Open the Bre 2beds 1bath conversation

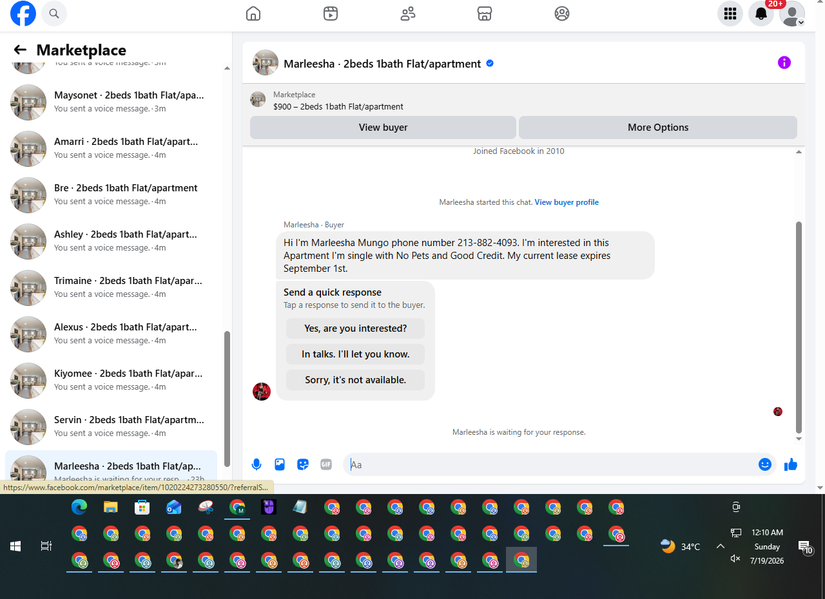pyautogui.click(x=111, y=195)
